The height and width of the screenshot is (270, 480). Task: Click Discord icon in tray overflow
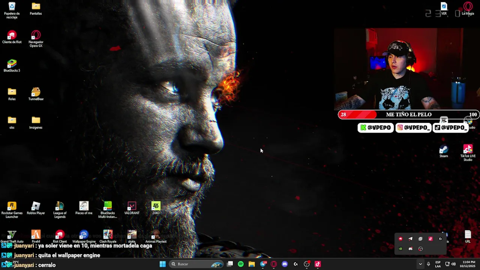coord(410,249)
